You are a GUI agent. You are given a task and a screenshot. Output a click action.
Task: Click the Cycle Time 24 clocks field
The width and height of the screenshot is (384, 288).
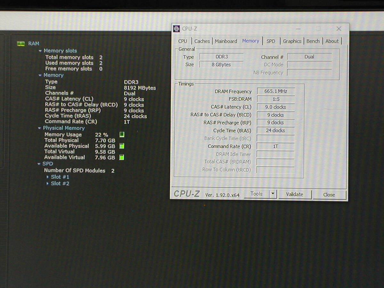276,131
